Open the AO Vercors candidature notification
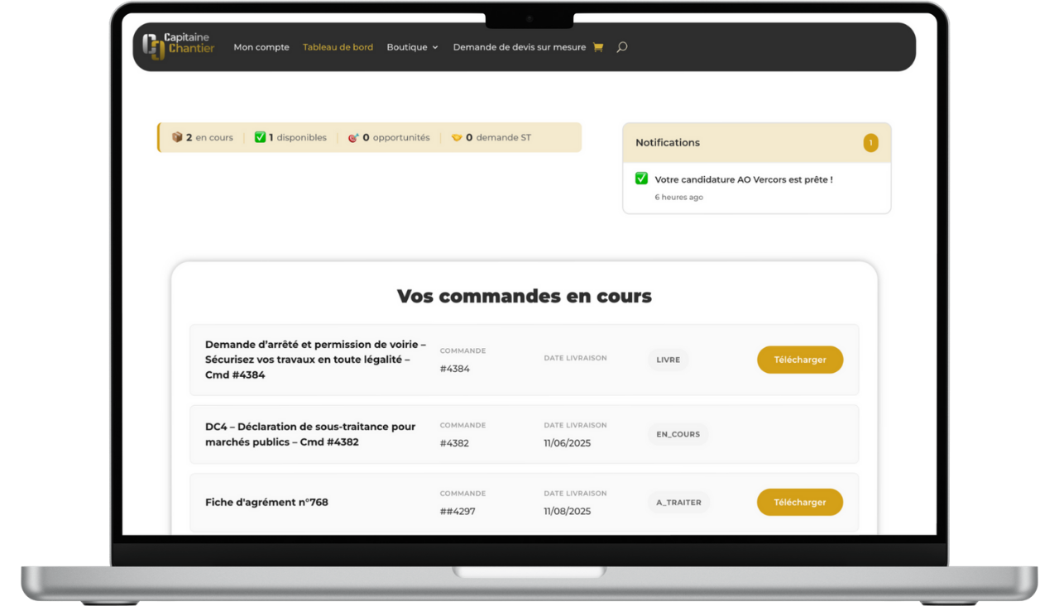This screenshot has width=1059, height=606. click(743, 179)
